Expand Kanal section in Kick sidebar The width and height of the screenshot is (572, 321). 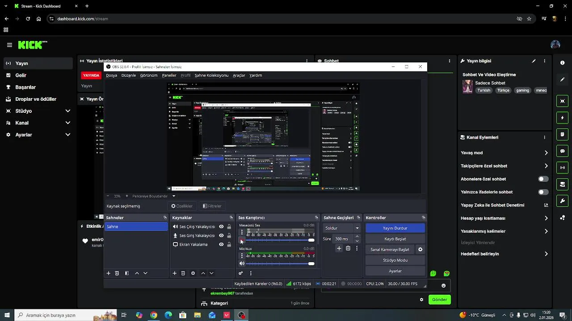click(68, 123)
